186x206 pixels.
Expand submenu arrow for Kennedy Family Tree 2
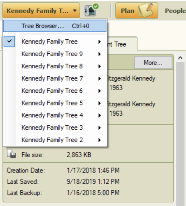point(100,140)
